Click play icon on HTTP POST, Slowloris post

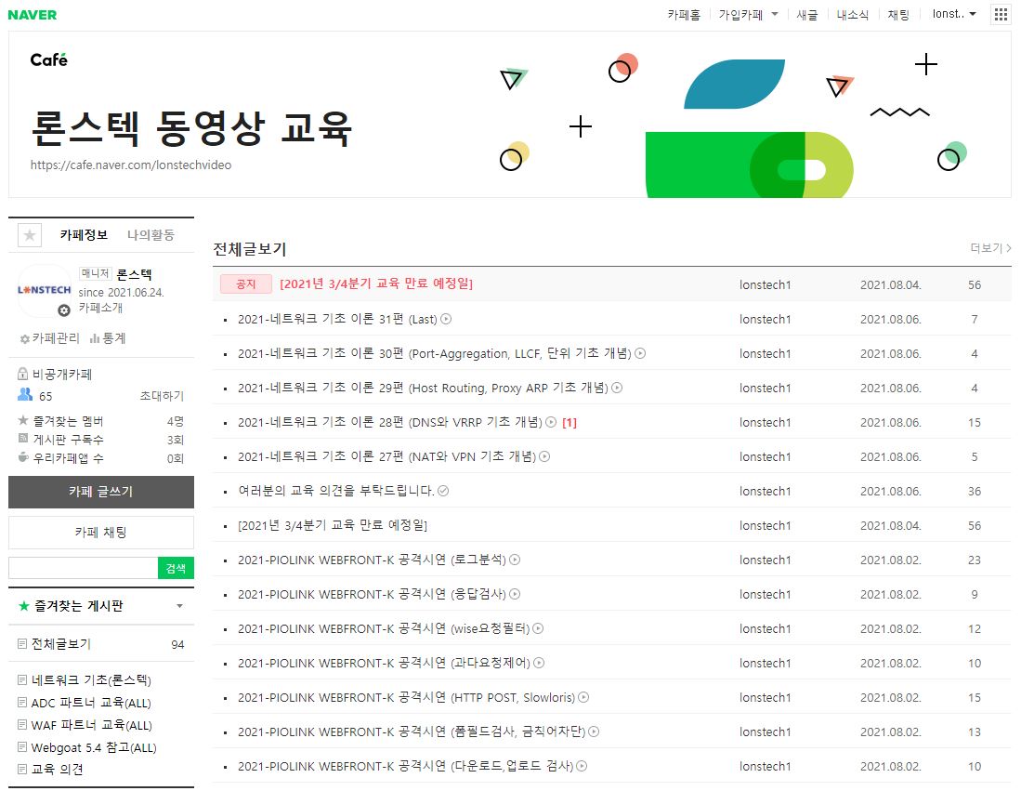583,697
